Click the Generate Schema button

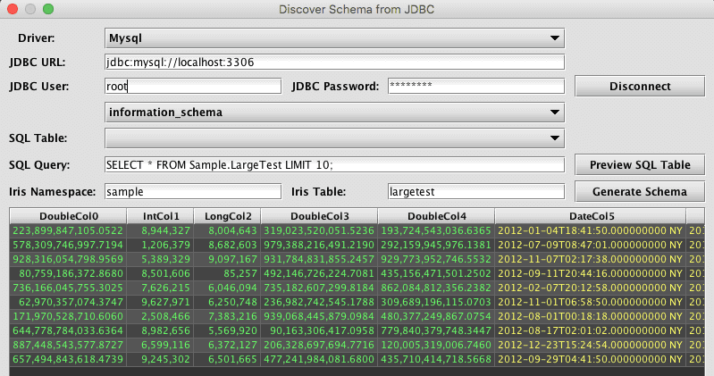pos(639,191)
